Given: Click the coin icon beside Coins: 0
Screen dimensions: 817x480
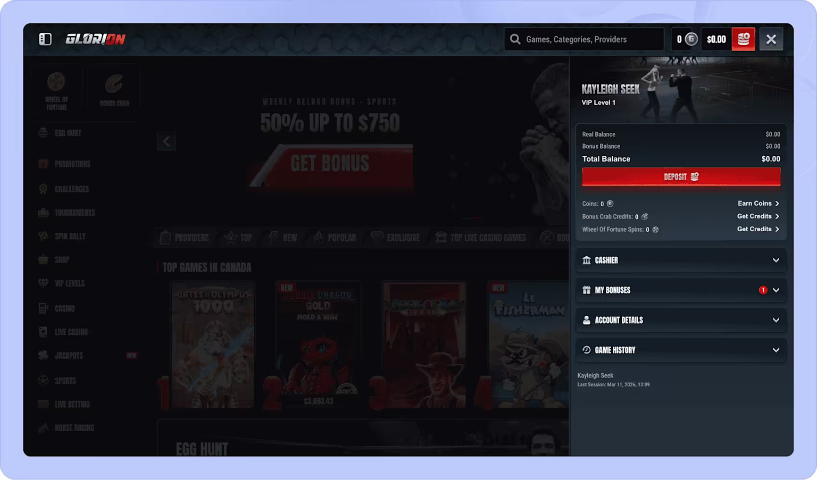Looking at the screenshot, I should [610, 204].
